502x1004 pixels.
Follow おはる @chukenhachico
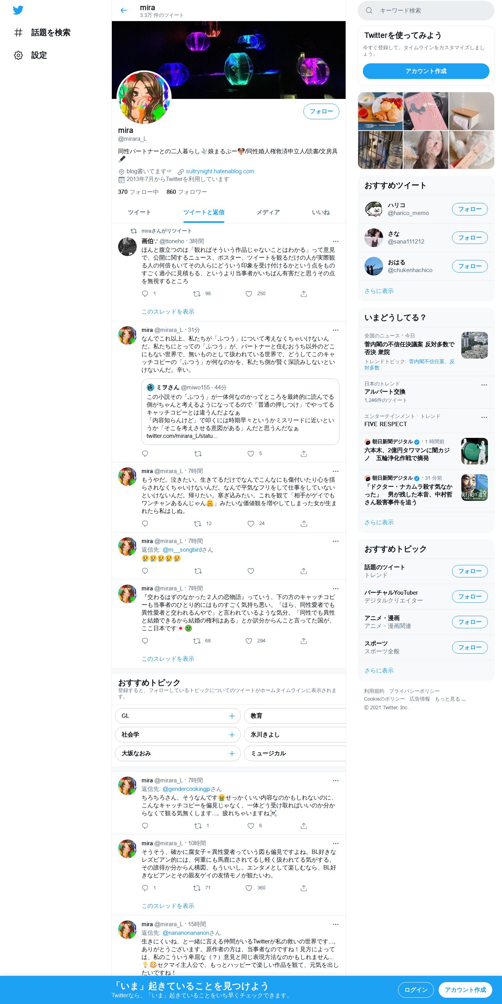[470, 266]
